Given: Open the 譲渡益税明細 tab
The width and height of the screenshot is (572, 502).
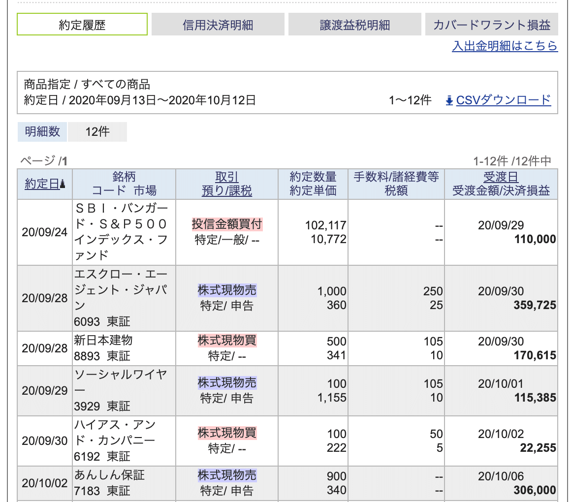Looking at the screenshot, I should [356, 24].
